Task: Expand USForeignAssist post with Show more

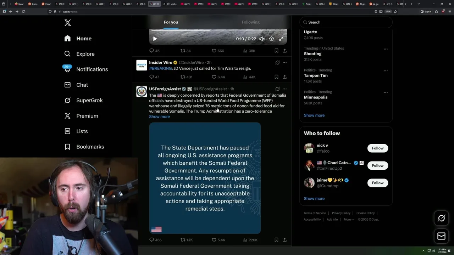Action: (x=159, y=117)
